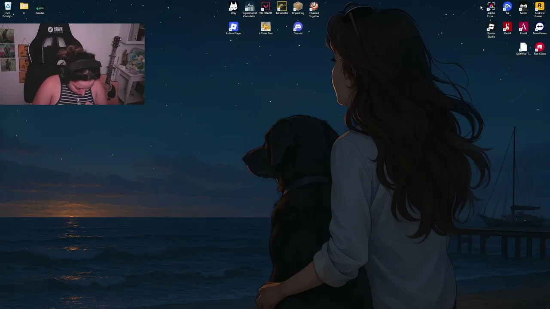The height and width of the screenshot is (309, 550).
Task: Select the It Takes Two shortcut
Action: tap(266, 28)
